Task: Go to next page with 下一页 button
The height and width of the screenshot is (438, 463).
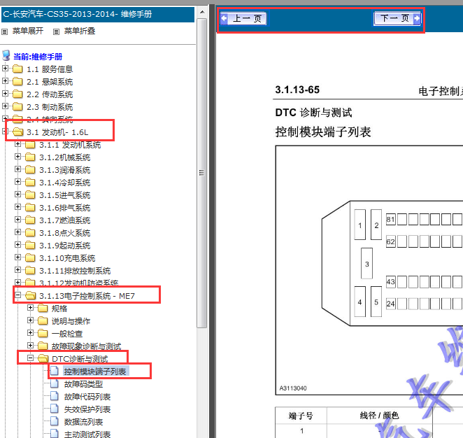Action: click(397, 19)
